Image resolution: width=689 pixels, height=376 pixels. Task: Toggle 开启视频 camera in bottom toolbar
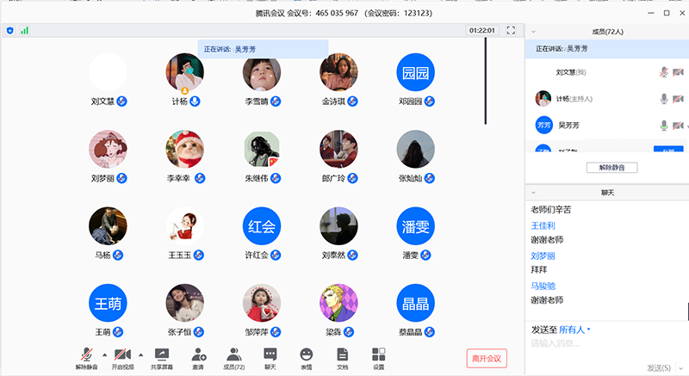coord(123,354)
